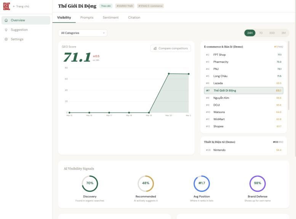Click the red down-arrow 0.5 score change
The image size is (296, 219).
coord(96,56)
